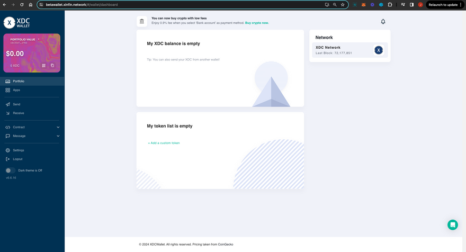Image resolution: width=466 pixels, height=252 pixels.
Task: Click the XDC Network logo icon
Action: [378, 50]
